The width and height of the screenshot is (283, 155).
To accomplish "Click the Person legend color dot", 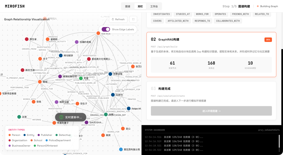I will click(10, 135).
